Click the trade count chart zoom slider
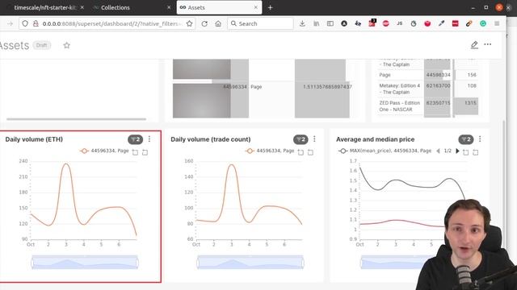This screenshot has width=517, height=290. (250, 262)
